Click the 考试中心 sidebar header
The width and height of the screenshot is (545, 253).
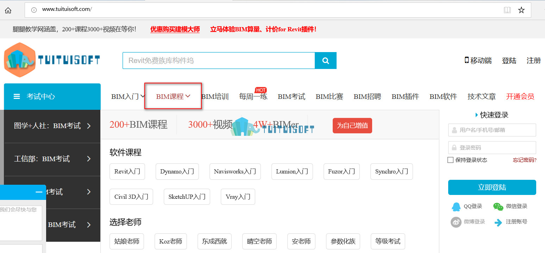(x=52, y=96)
